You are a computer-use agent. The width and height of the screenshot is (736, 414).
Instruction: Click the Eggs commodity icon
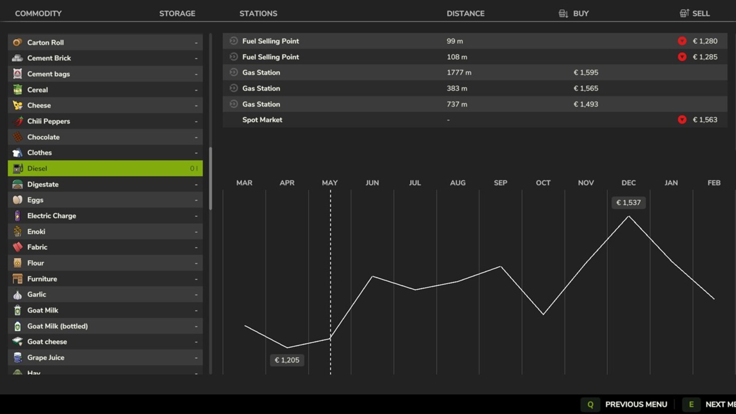click(x=17, y=200)
